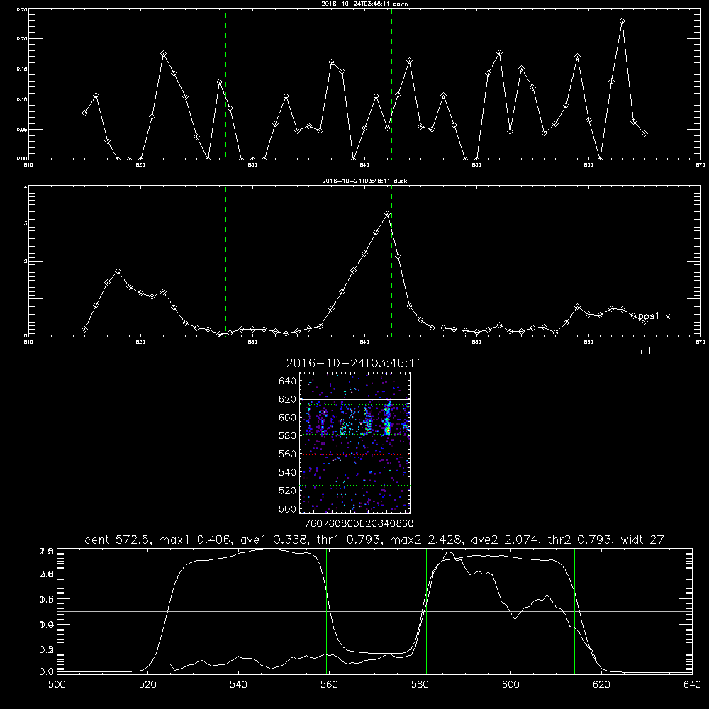Click the brightest vertical streak in the color image
The height and width of the screenshot is (709, 709).
click(x=387, y=418)
